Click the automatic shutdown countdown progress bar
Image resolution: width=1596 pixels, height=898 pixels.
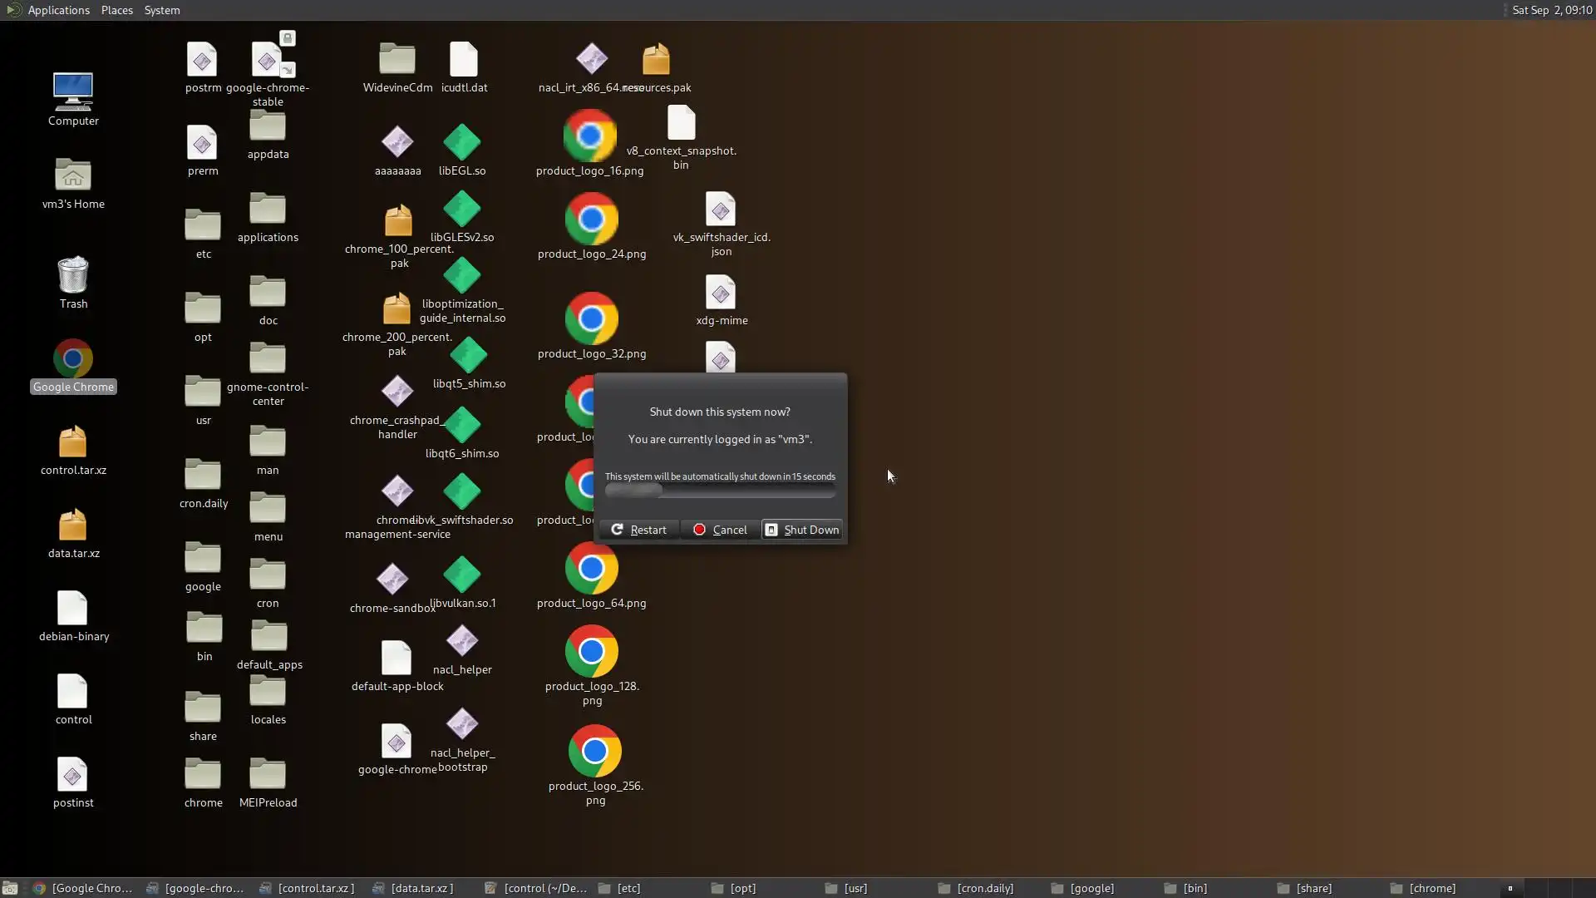pos(720,491)
